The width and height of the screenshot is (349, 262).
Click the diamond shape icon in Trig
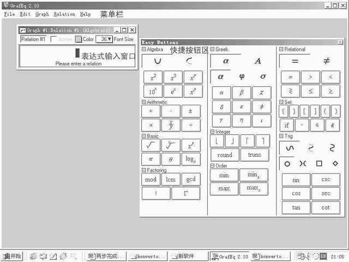coord(335,163)
